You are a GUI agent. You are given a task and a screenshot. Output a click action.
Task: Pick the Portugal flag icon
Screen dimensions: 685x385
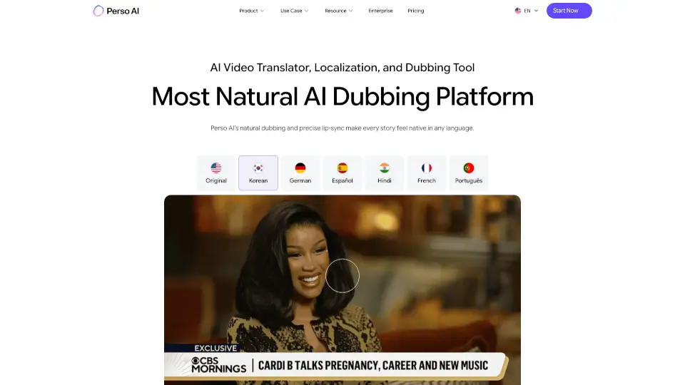coord(469,168)
